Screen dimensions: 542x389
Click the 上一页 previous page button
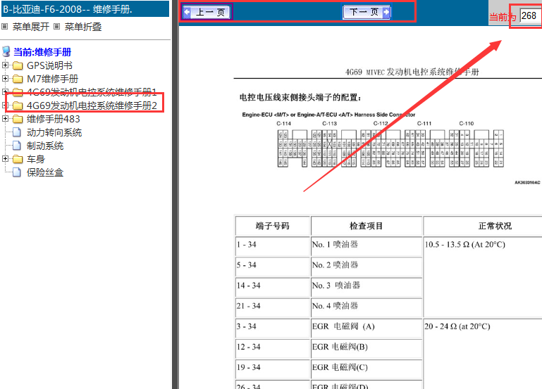pos(207,13)
